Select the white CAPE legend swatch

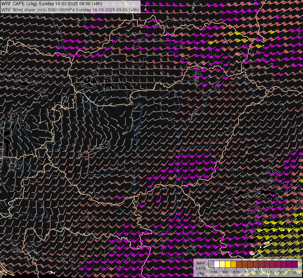point(217,264)
